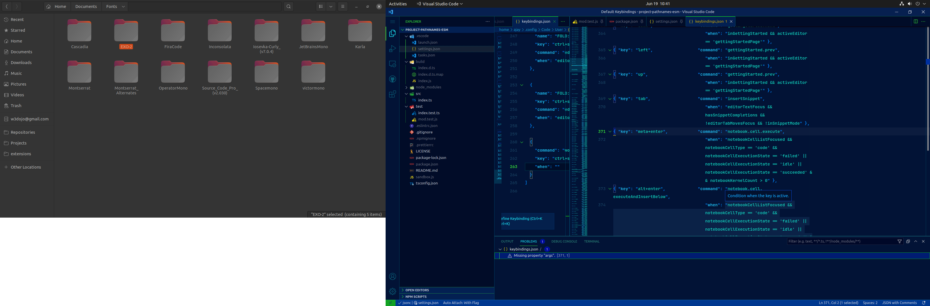Open the Activities overview in the top bar

(x=398, y=4)
